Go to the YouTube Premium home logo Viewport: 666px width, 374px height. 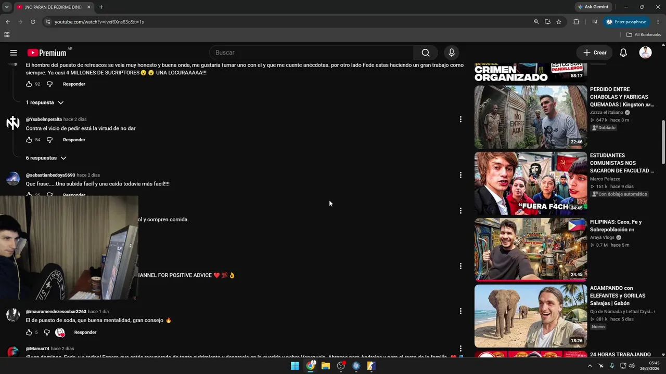pos(47,52)
